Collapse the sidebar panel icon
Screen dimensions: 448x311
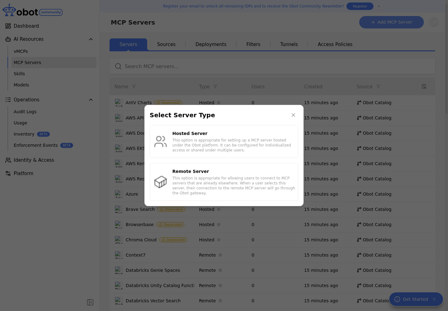[90, 302]
